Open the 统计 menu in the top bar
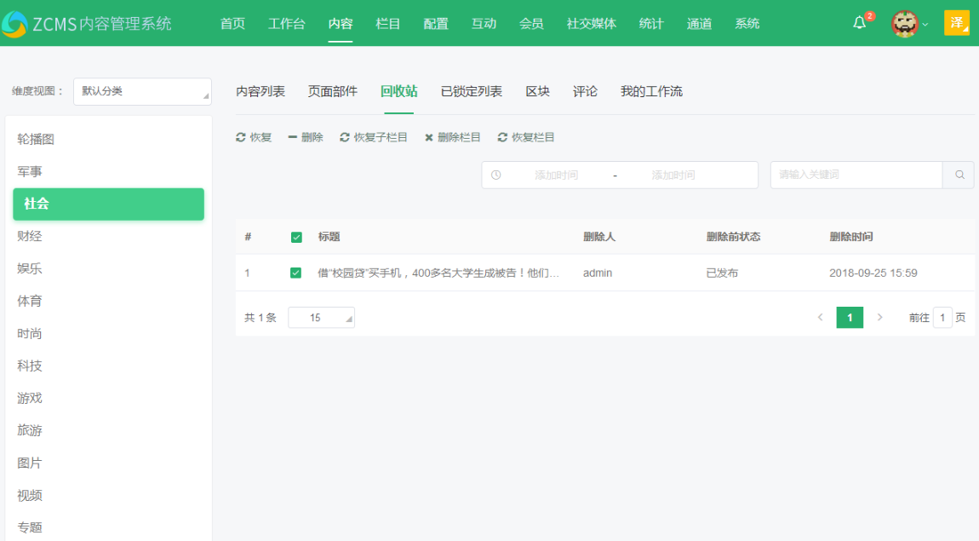 pyautogui.click(x=651, y=23)
